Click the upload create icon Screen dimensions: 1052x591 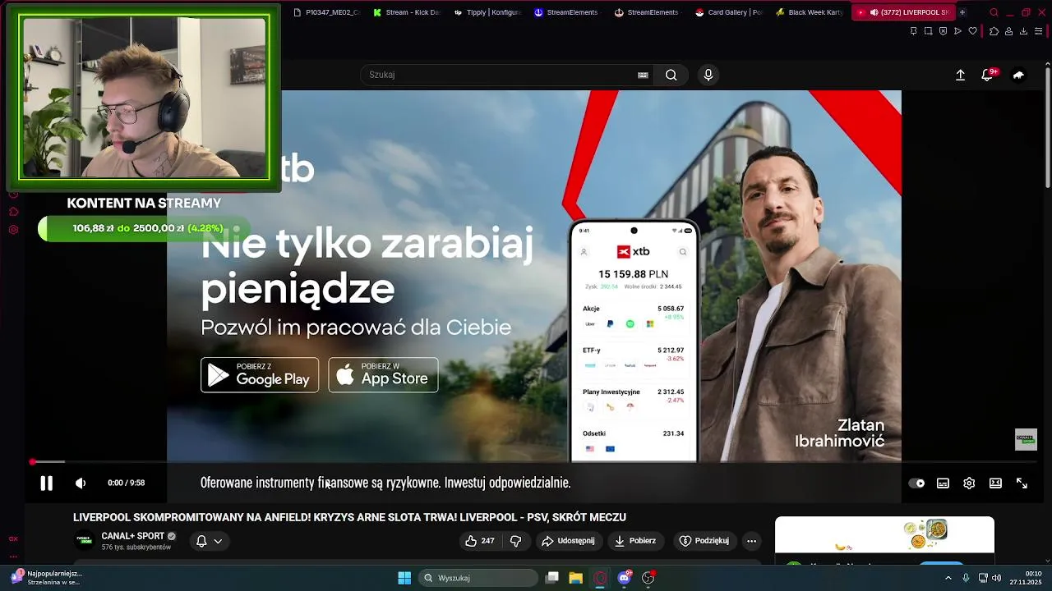click(960, 75)
